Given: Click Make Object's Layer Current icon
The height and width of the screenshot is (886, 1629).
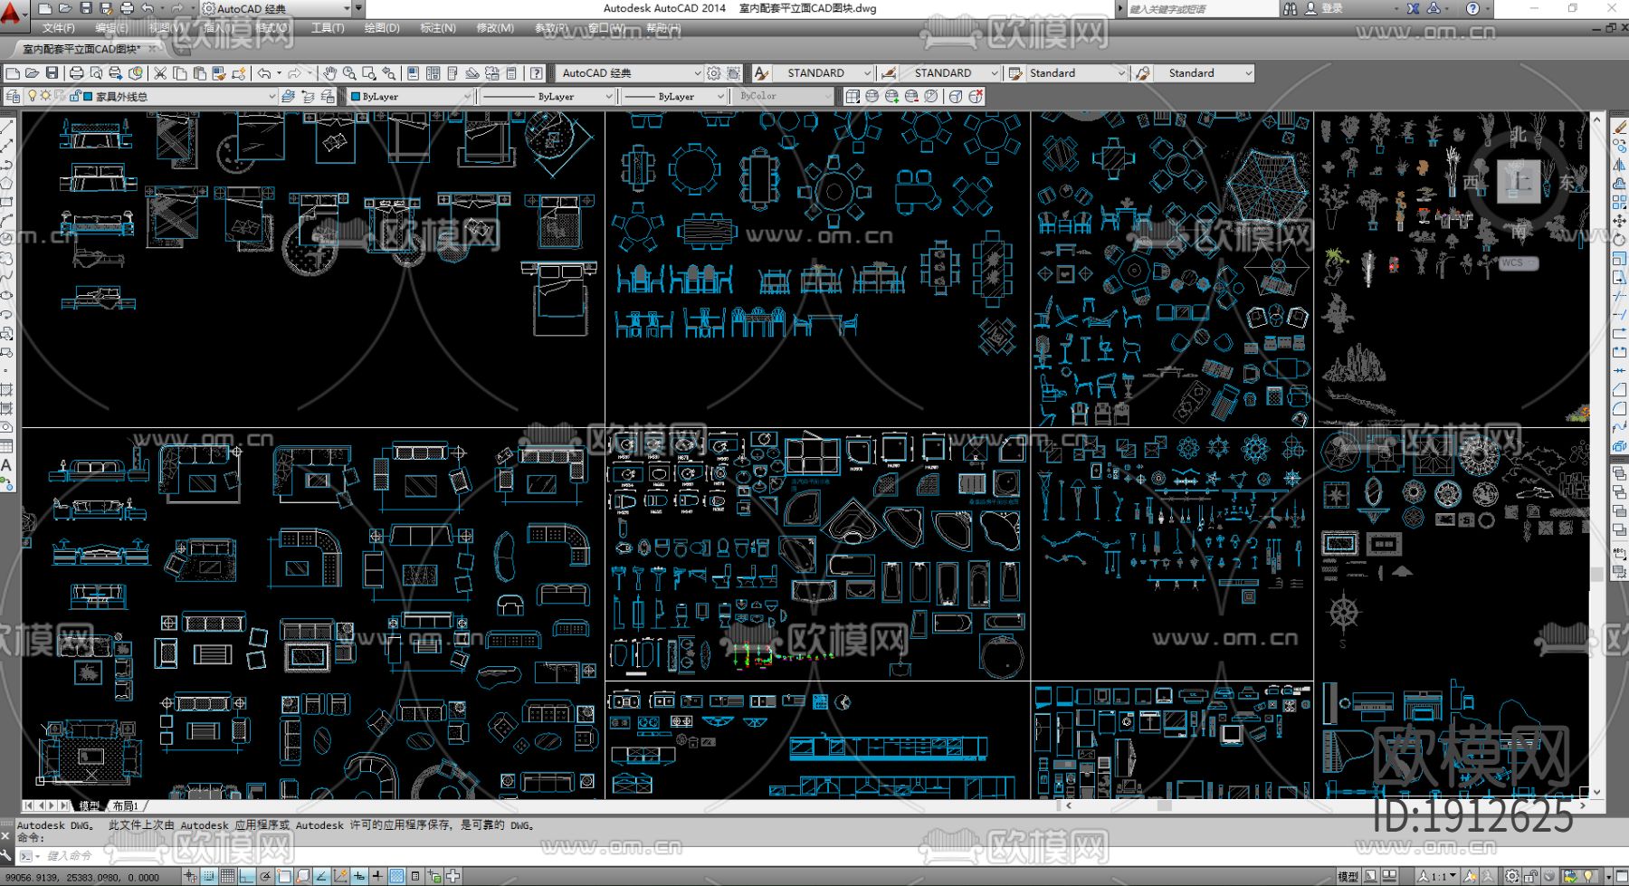Looking at the screenshot, I should pyautogui.click(x=288, y=96).
